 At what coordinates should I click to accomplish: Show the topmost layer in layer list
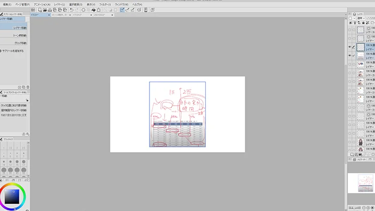point(349,30)
